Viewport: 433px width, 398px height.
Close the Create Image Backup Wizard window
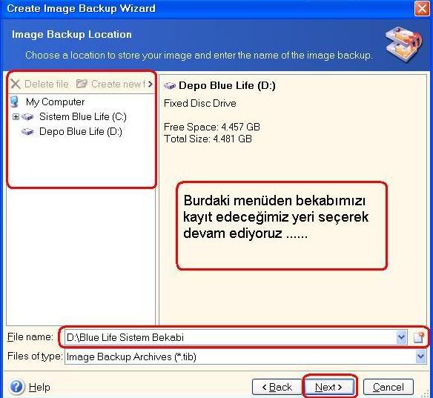tap(422, 9)
